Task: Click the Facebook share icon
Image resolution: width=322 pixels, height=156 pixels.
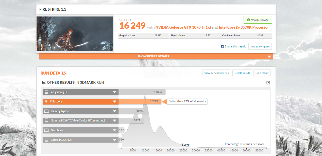Action: click(222, 47)
